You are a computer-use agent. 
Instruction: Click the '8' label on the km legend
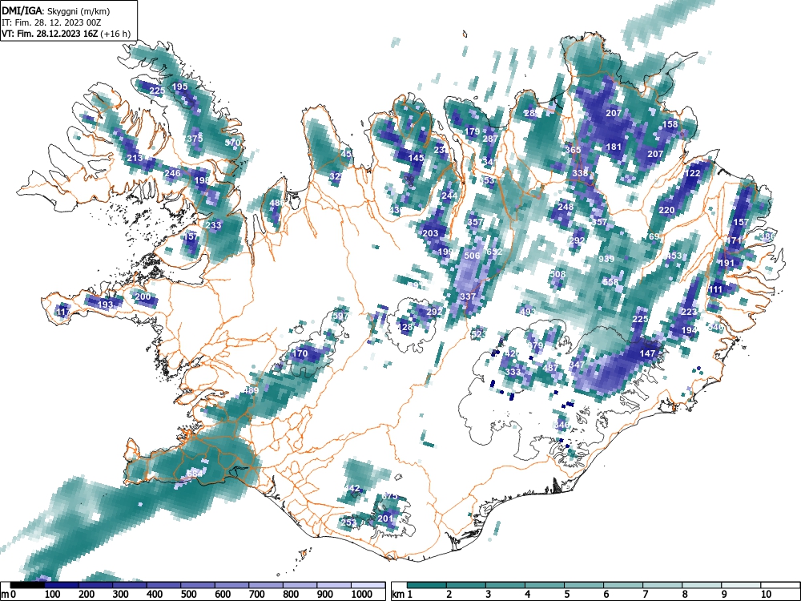[685, 595]
